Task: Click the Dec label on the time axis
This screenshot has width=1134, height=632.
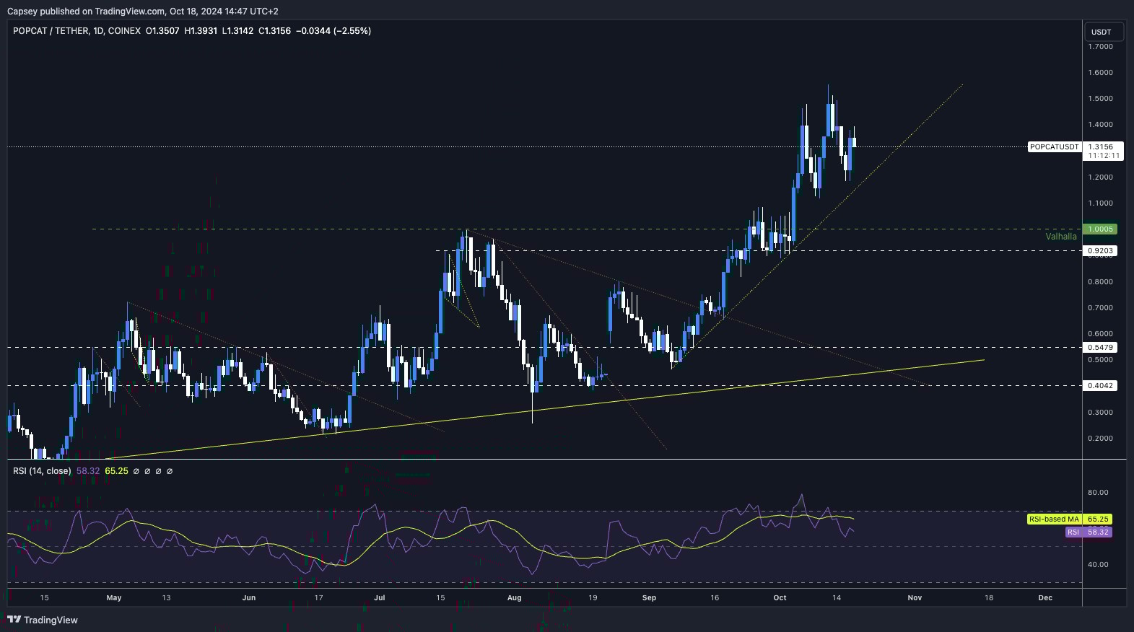Action: coord(1045,598)
